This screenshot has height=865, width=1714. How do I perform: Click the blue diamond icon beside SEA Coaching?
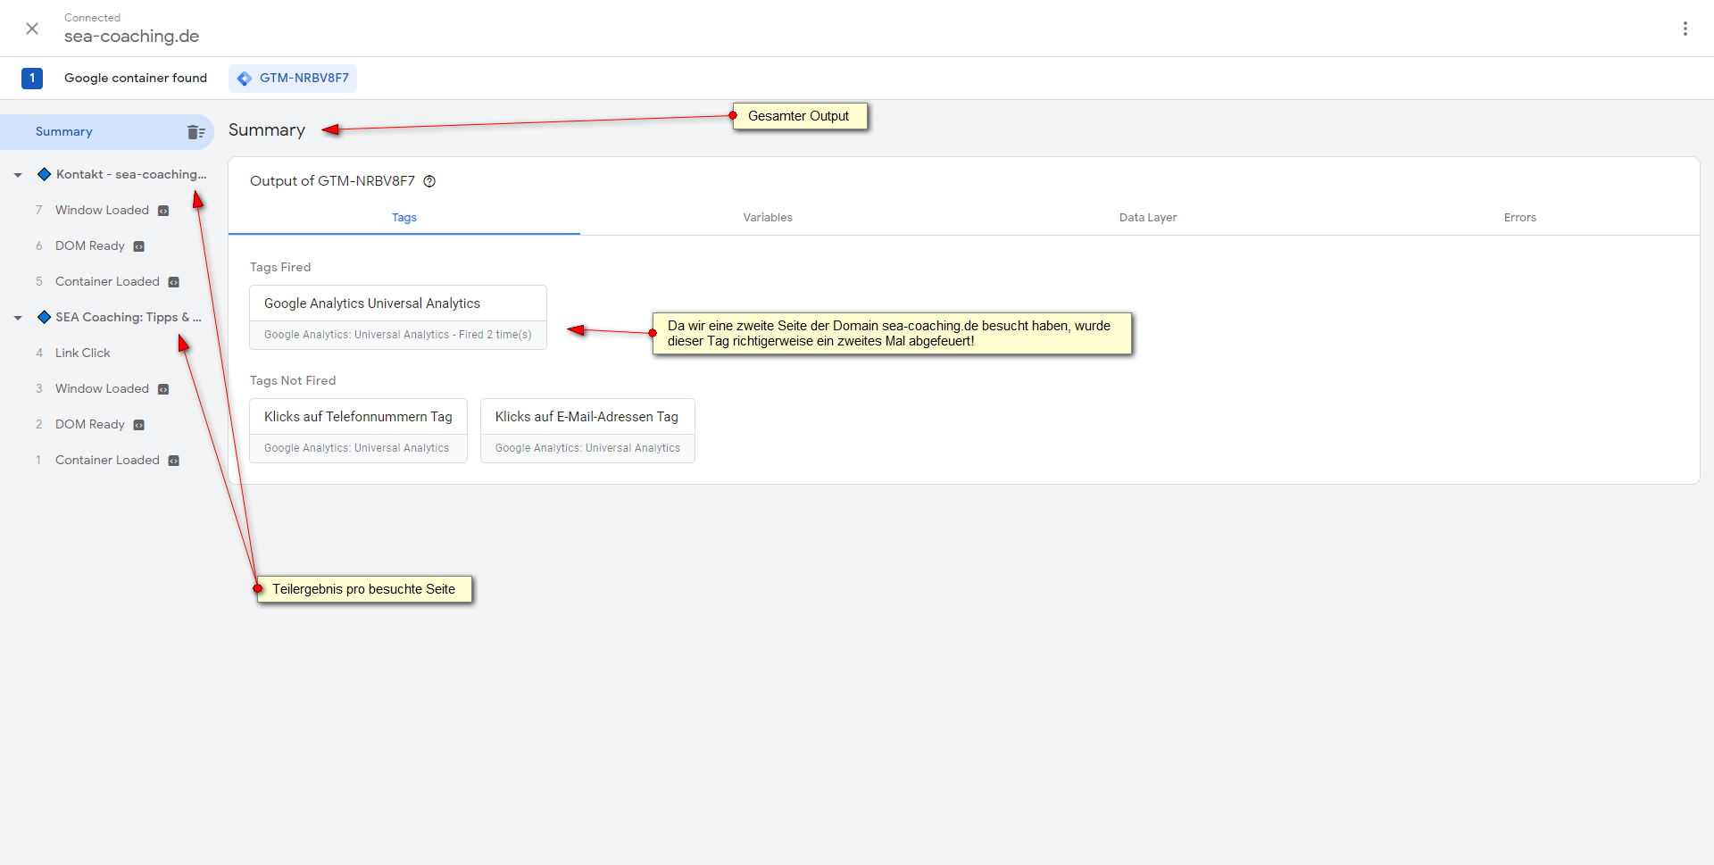point(44,317)
